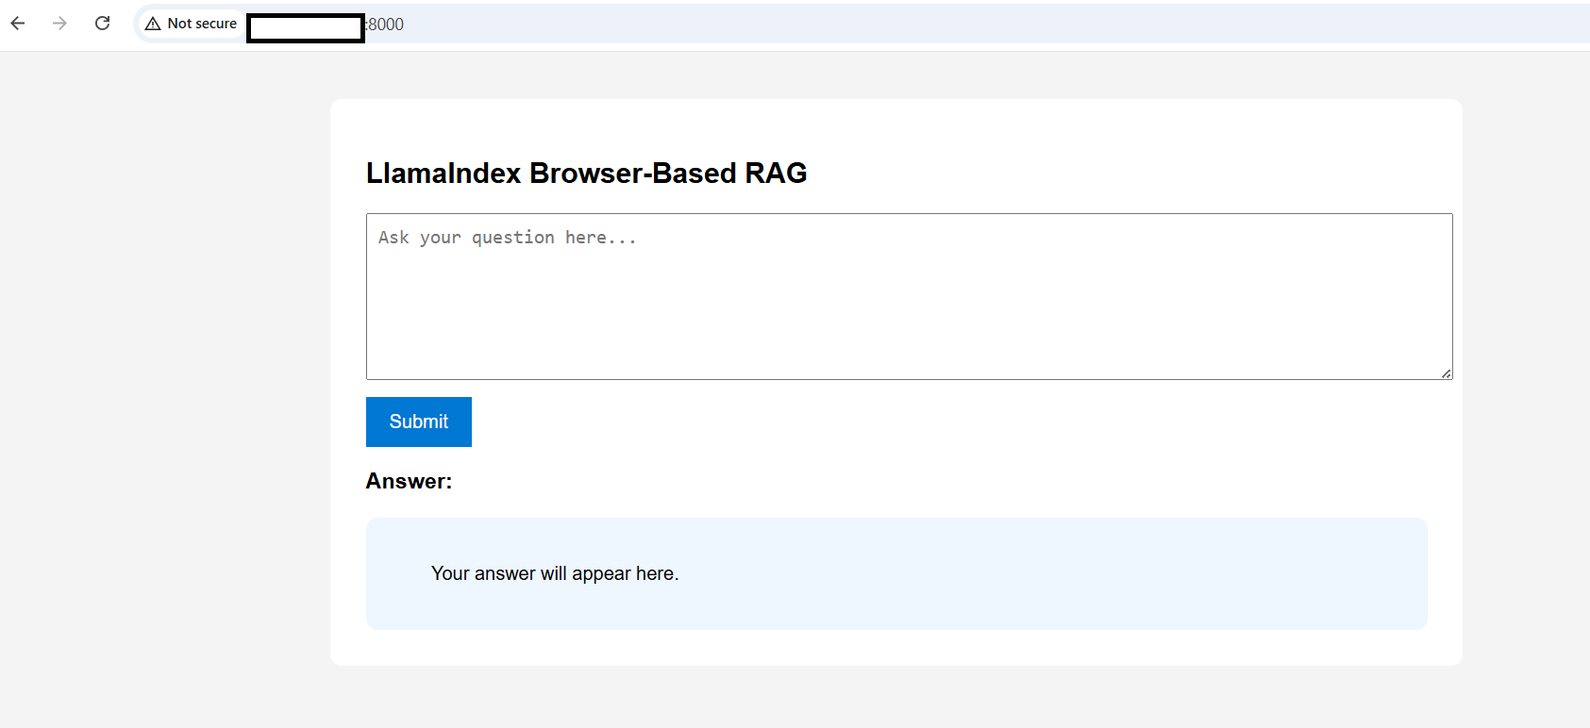
Task: Reload the page with the refresh icon
Action: pos(103,24)
